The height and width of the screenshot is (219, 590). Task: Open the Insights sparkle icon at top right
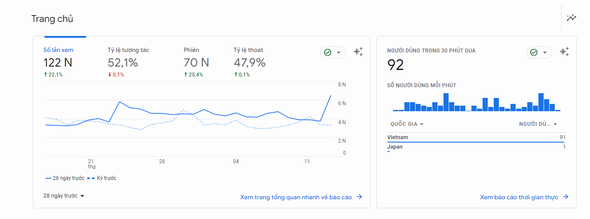[x=571, y=18]
